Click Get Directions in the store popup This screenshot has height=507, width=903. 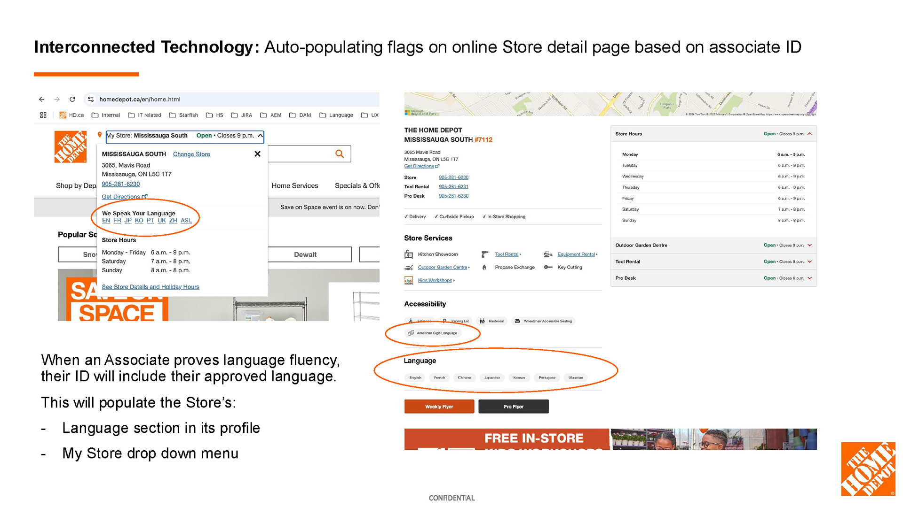click(x=125, y=197)
